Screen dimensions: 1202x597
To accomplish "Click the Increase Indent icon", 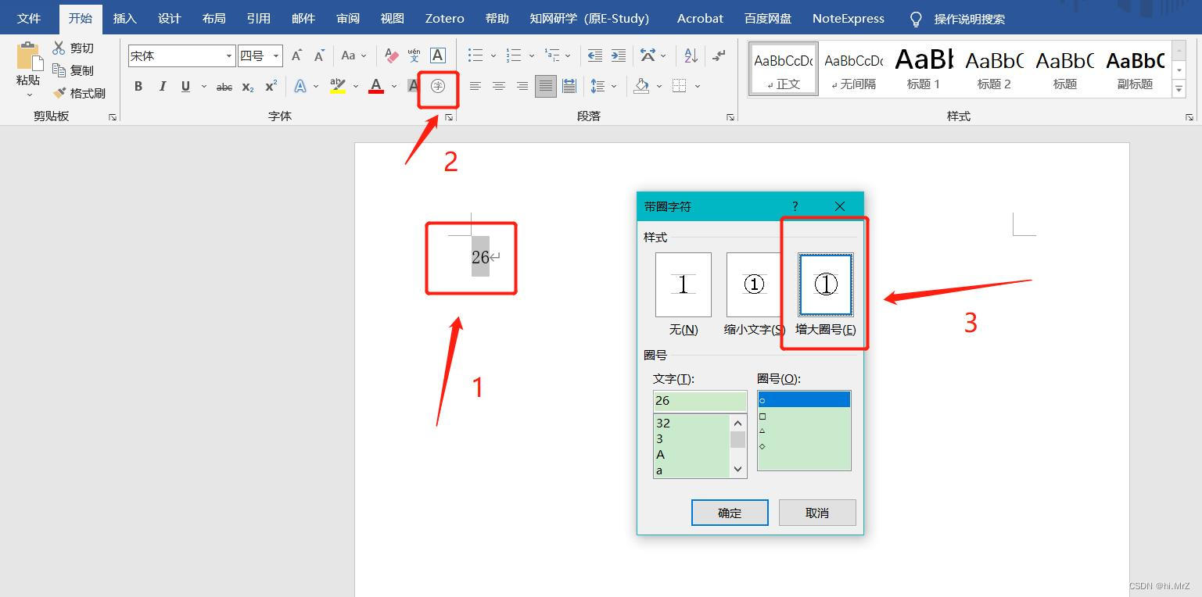I will [x=619, y=55].
